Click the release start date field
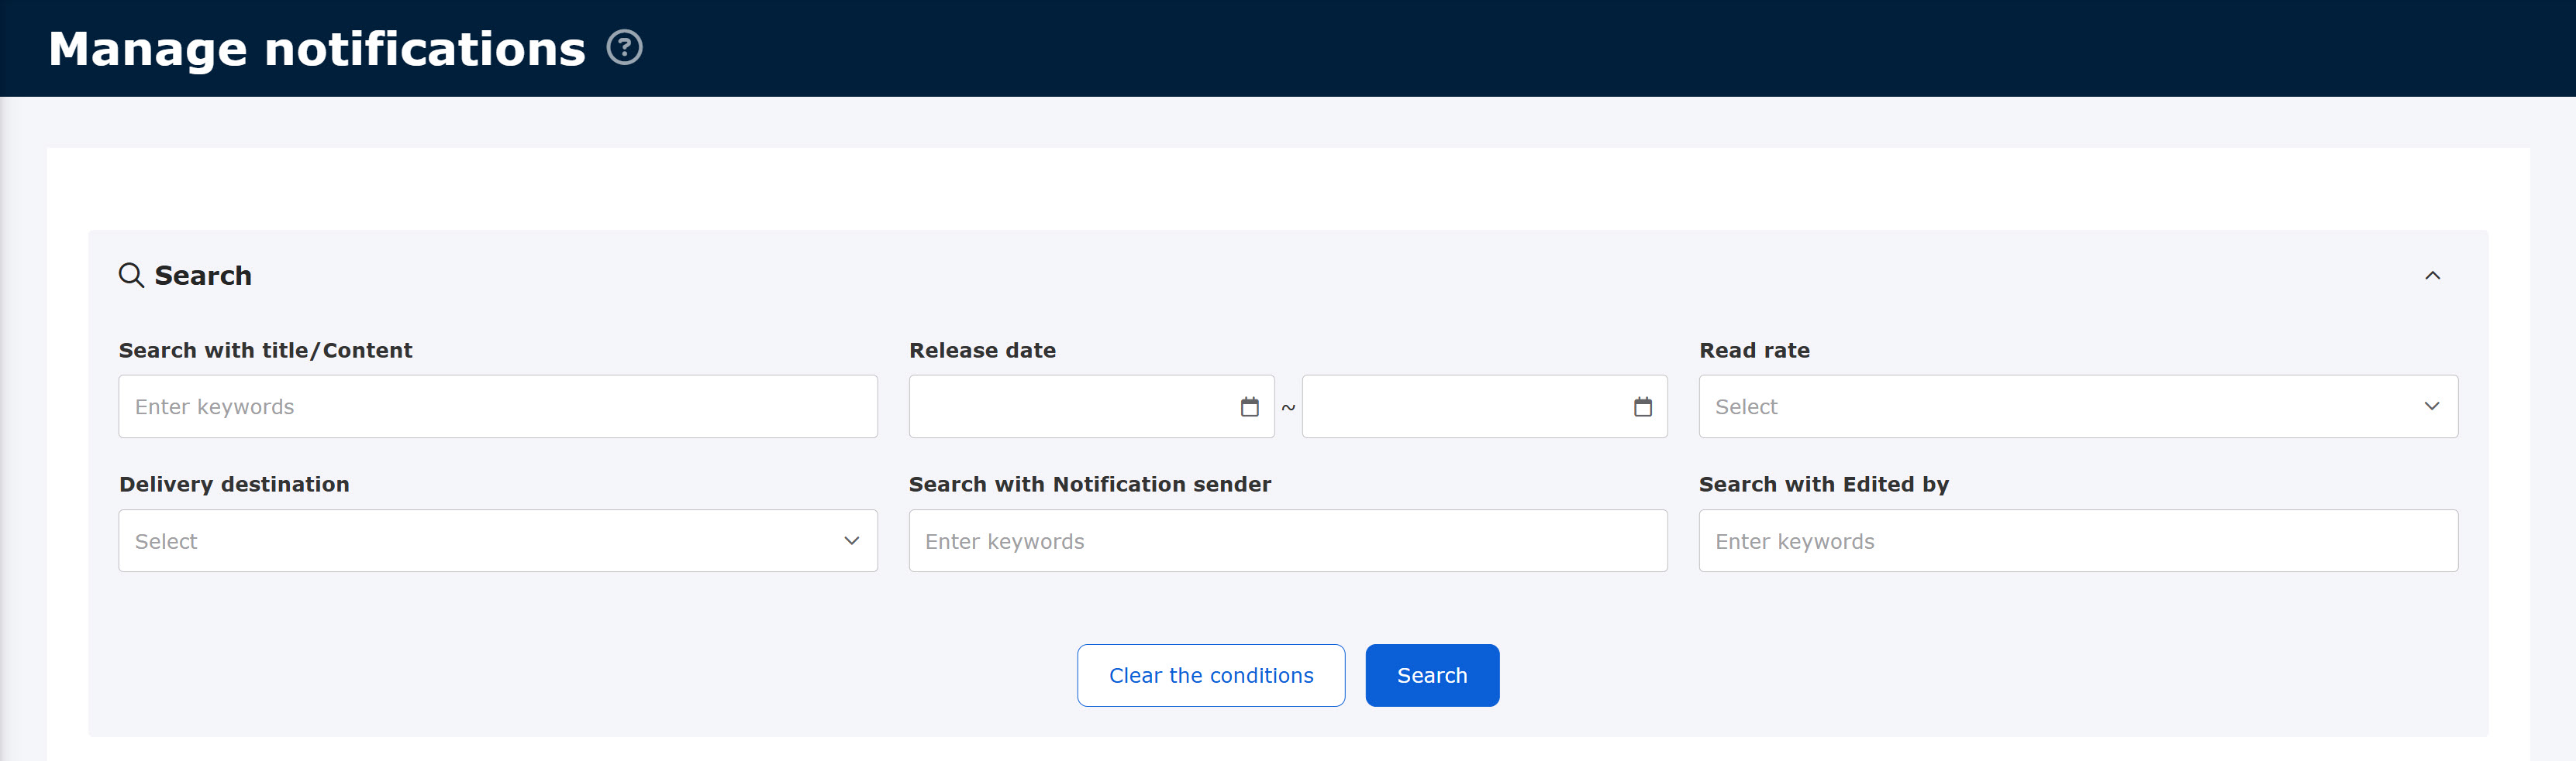This screenshot has height=761, width=2576. click(1070, 406)
